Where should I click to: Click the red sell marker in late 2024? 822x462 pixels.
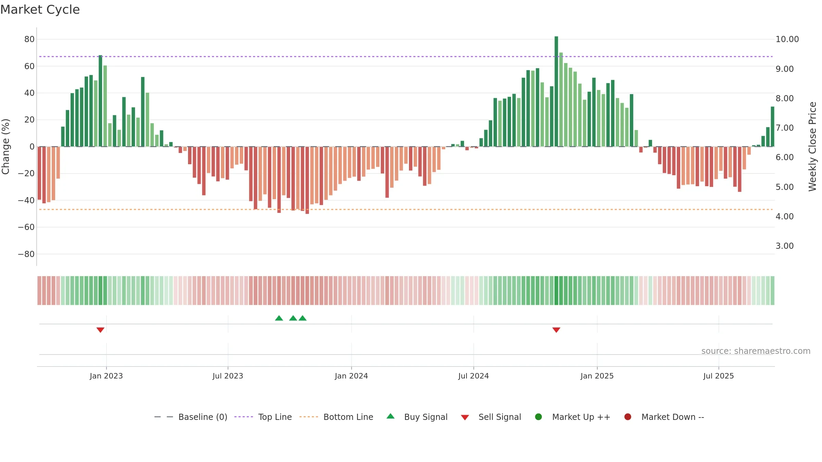pyautogui.click(x=556, y=330)
